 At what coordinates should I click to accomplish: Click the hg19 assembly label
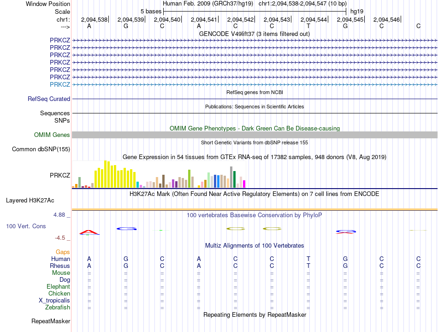[x=357, y=12]
